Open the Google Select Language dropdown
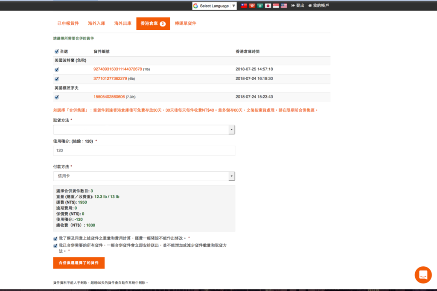The width and height of the screenshot is (437, 291). click(x=214, y=6)
